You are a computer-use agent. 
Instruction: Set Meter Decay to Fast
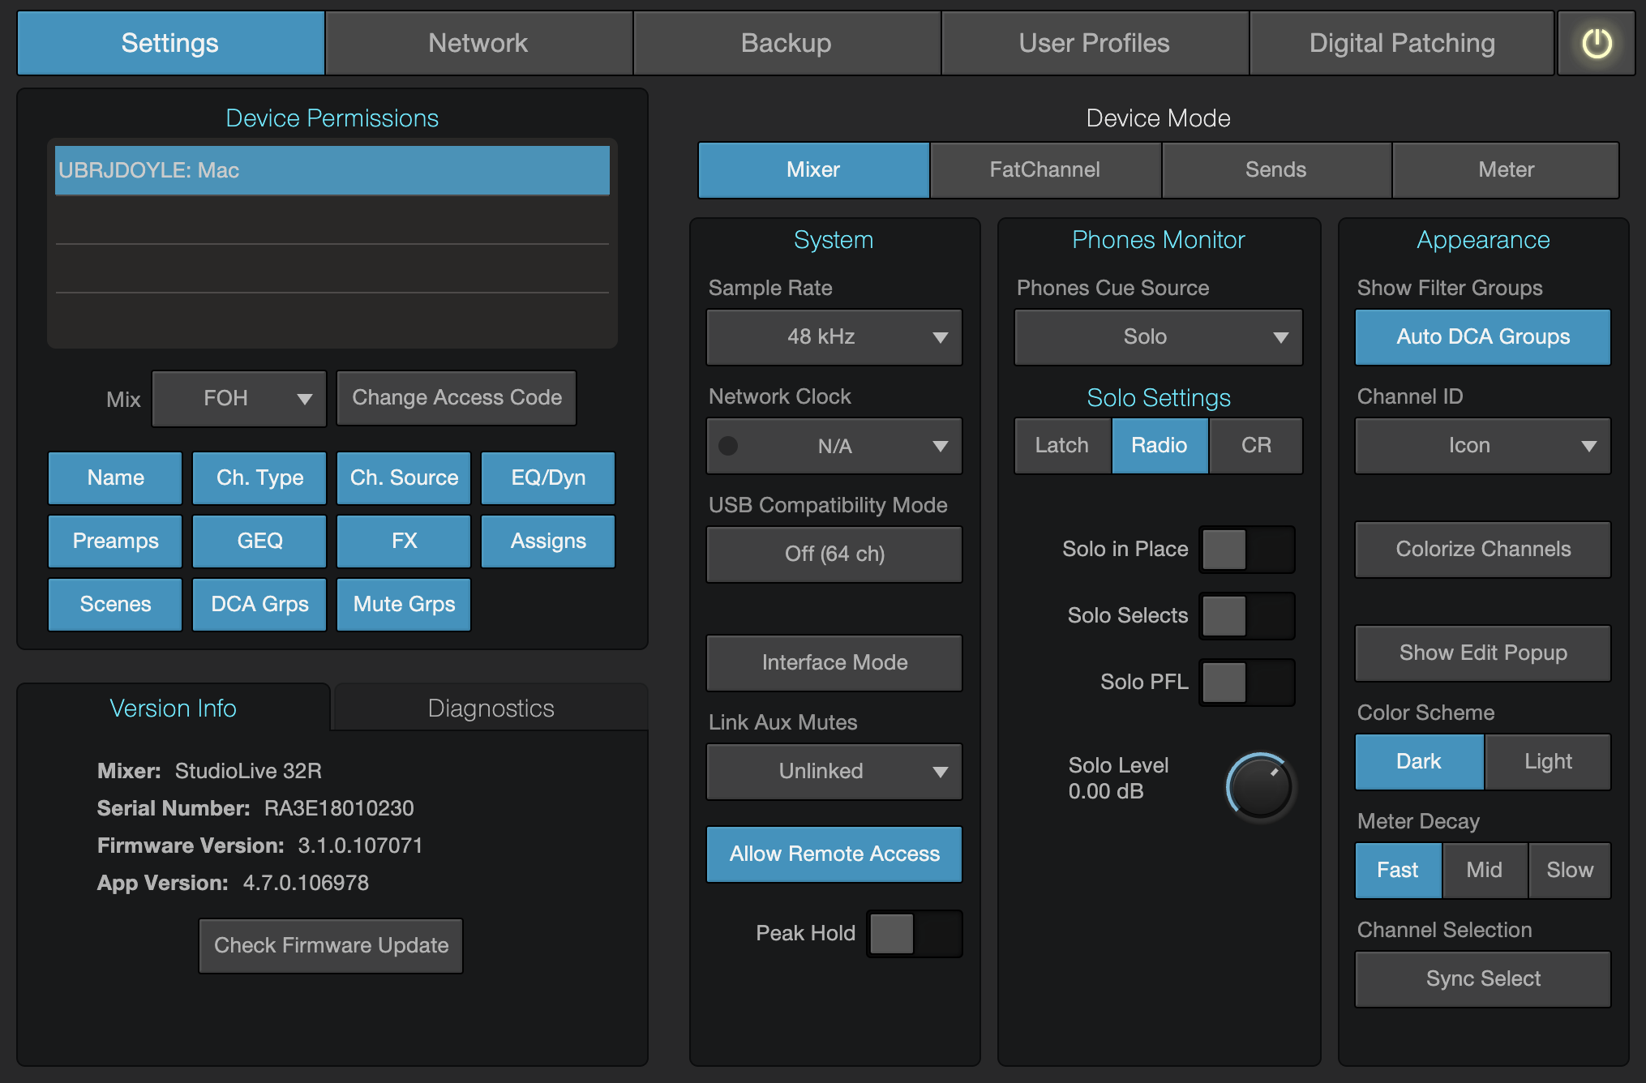pos(1398,870)
